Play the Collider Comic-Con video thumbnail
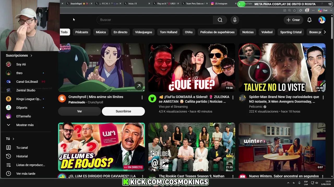The width and height of the screenshot is (334, 187). pos(192,147)
